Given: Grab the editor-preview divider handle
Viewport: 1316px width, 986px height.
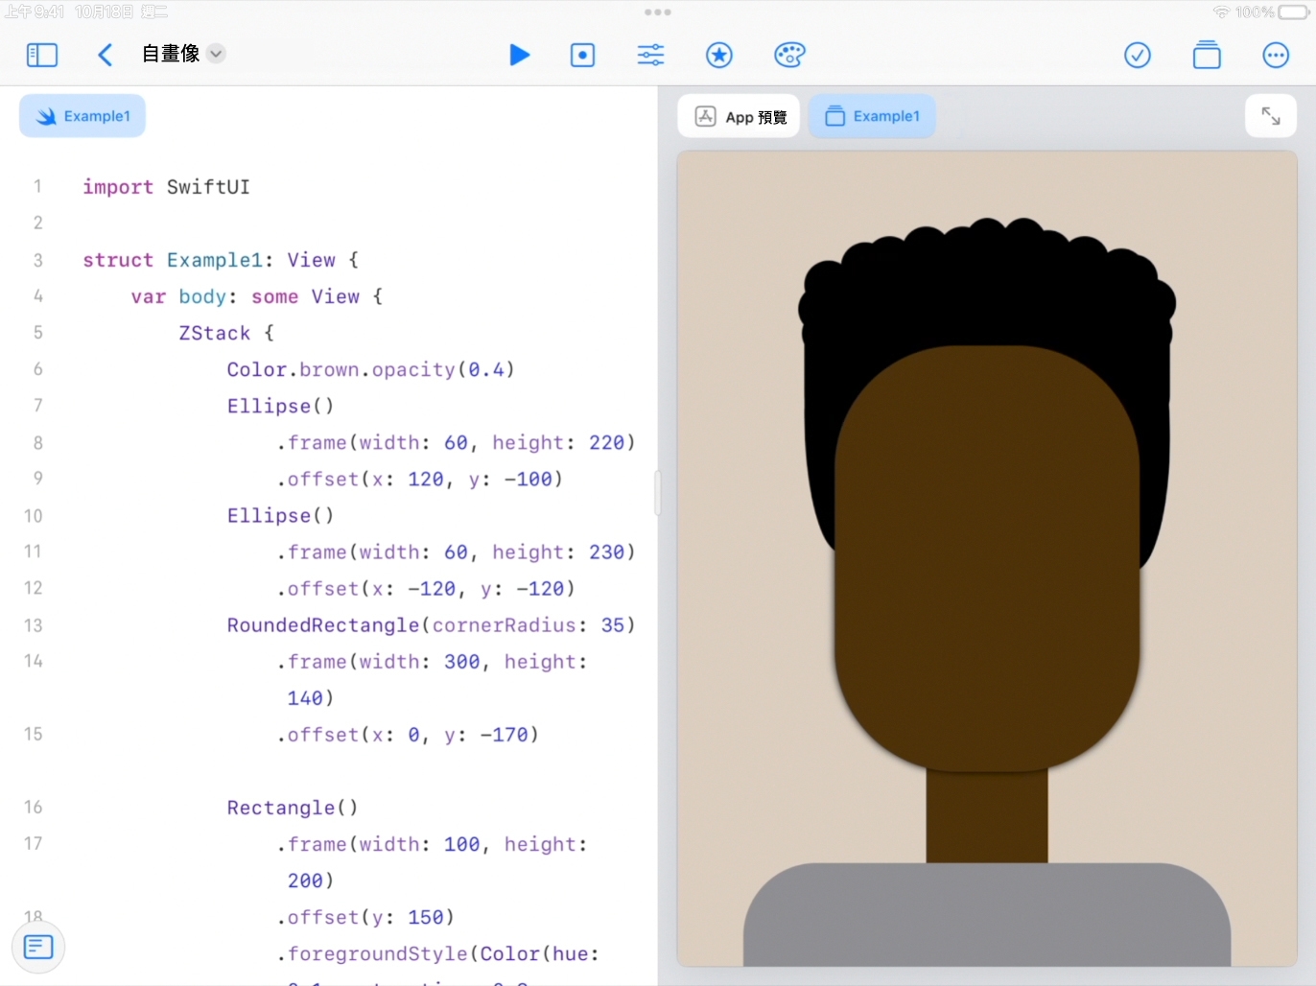Looking at the screenshot, I should 658,493.
